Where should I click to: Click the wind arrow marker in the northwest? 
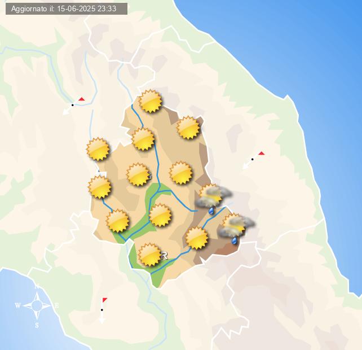(x=73, y=106)
